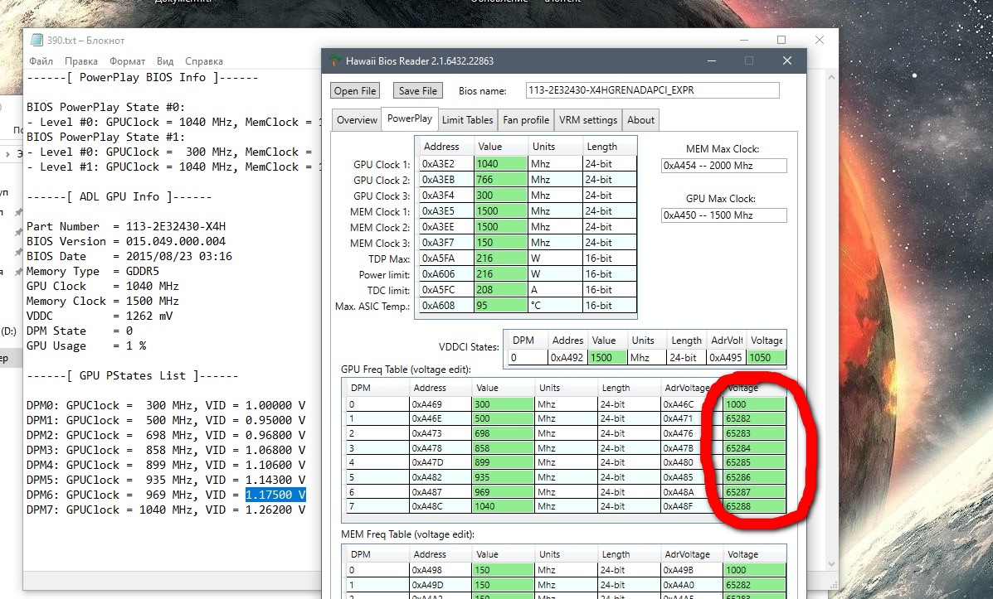Select MEM Freq DPM 0 voltage 1000

coord(754,570)
